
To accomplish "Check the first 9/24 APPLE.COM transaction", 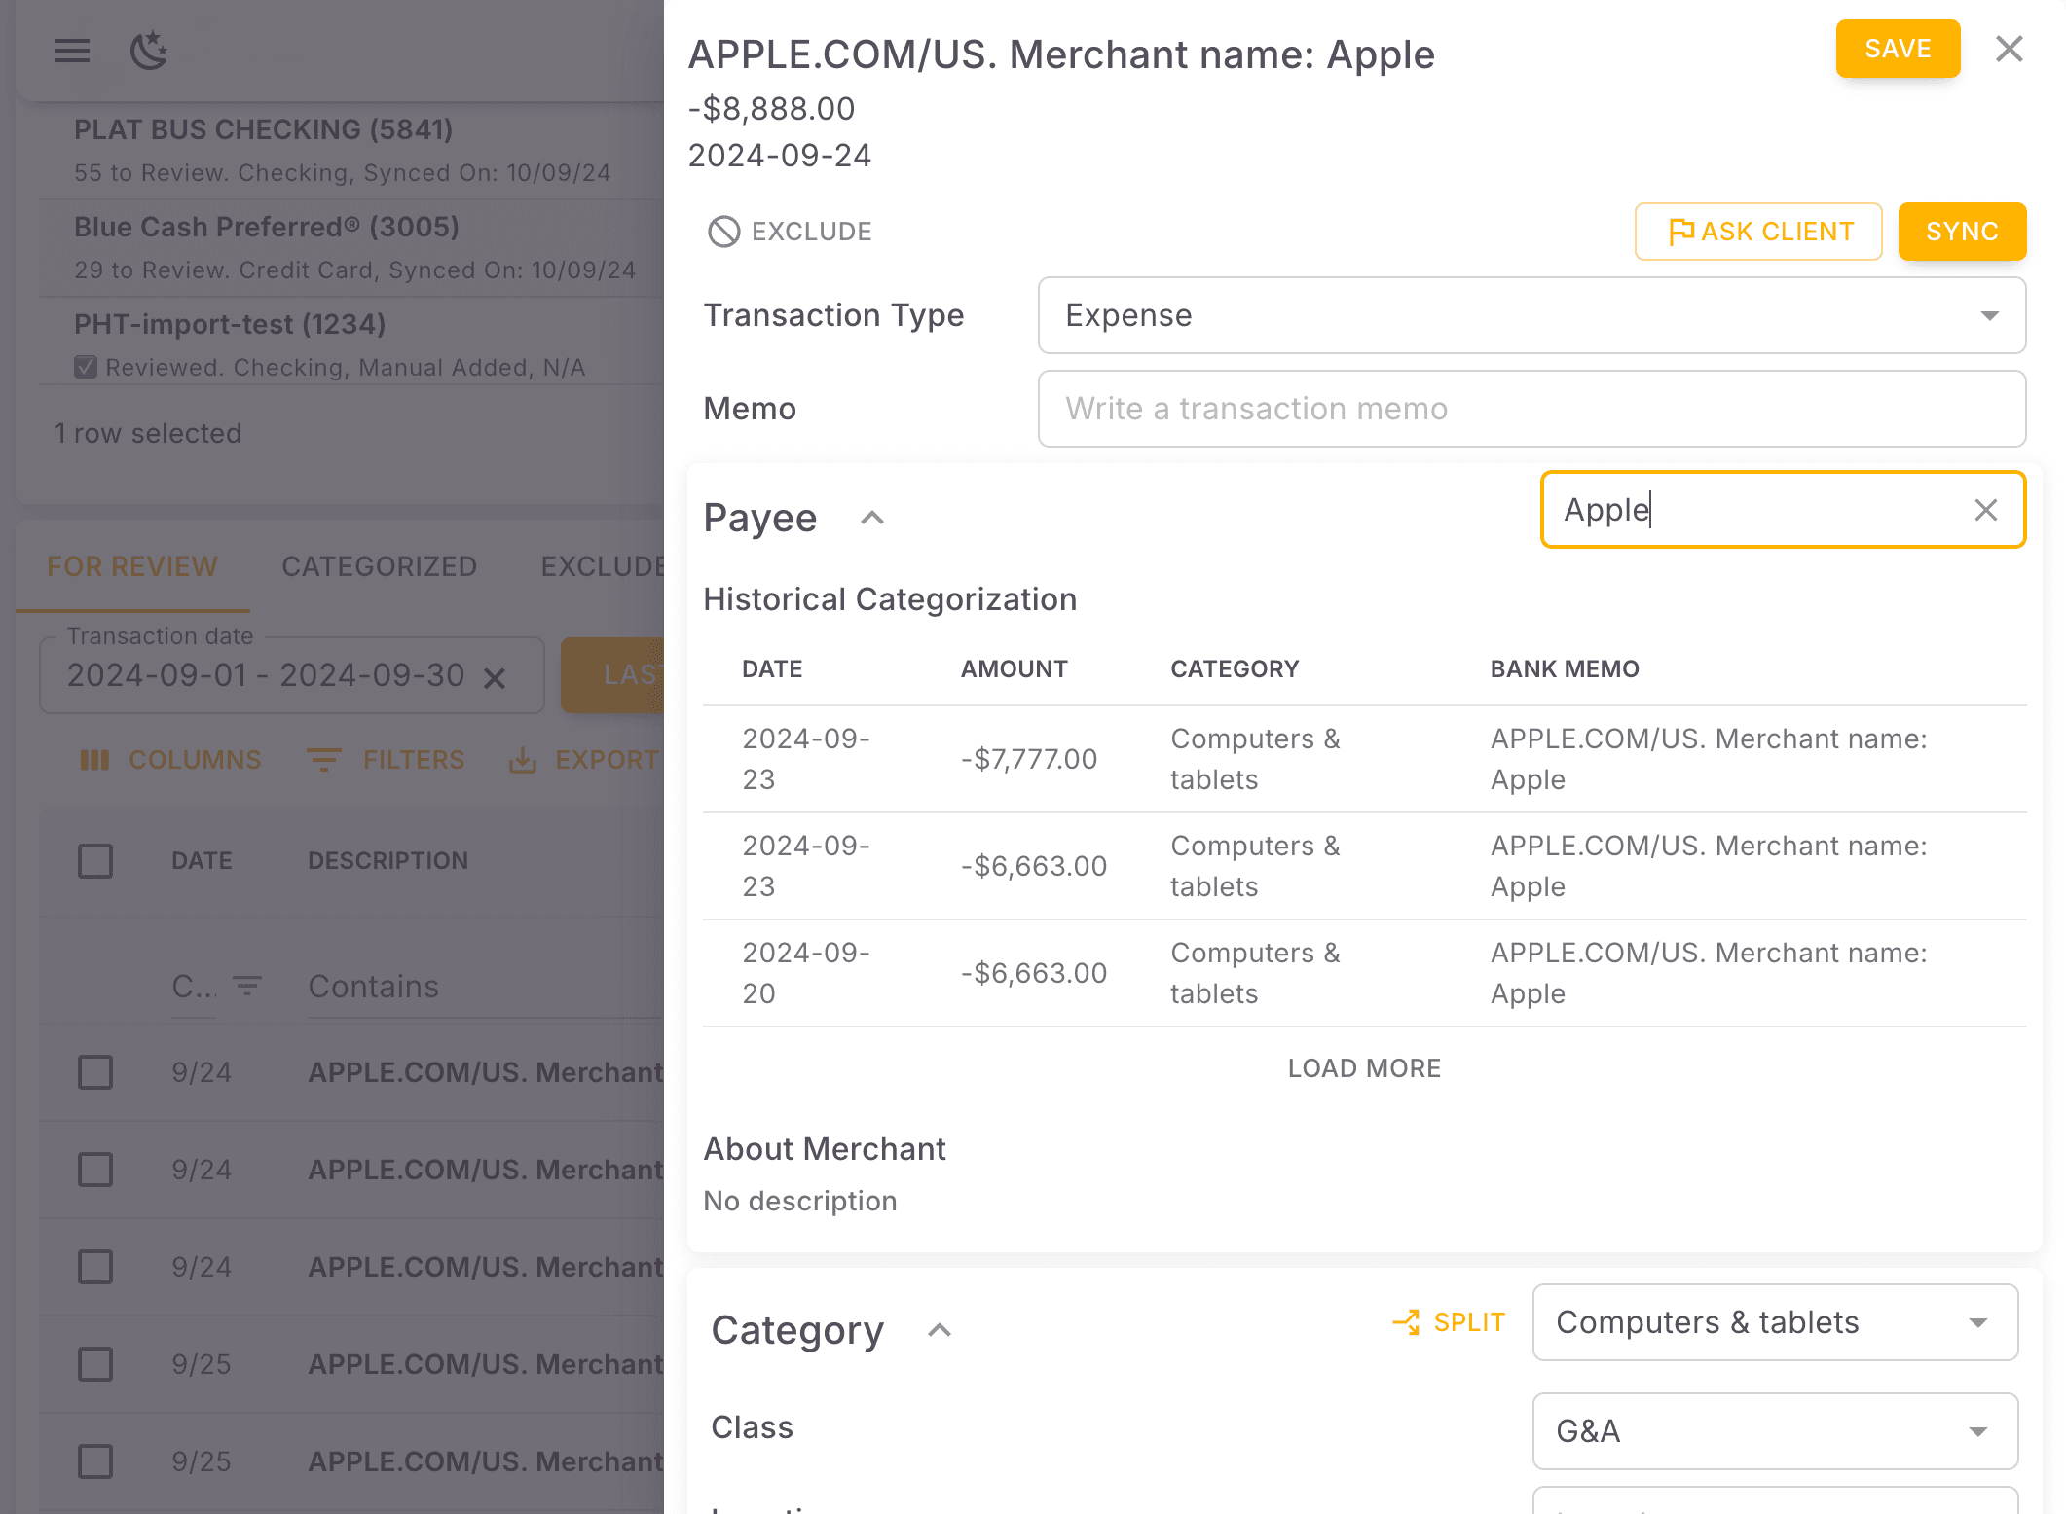I will pyautogui.click(x=94, y=1072).
